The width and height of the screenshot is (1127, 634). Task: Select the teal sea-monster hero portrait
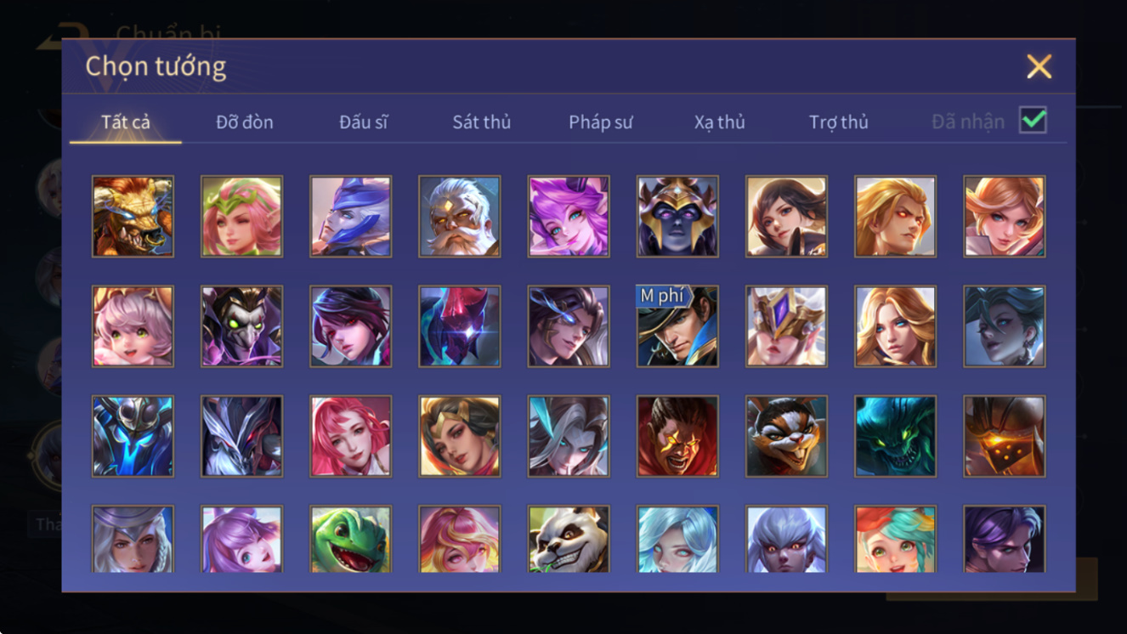click(895, 436)
